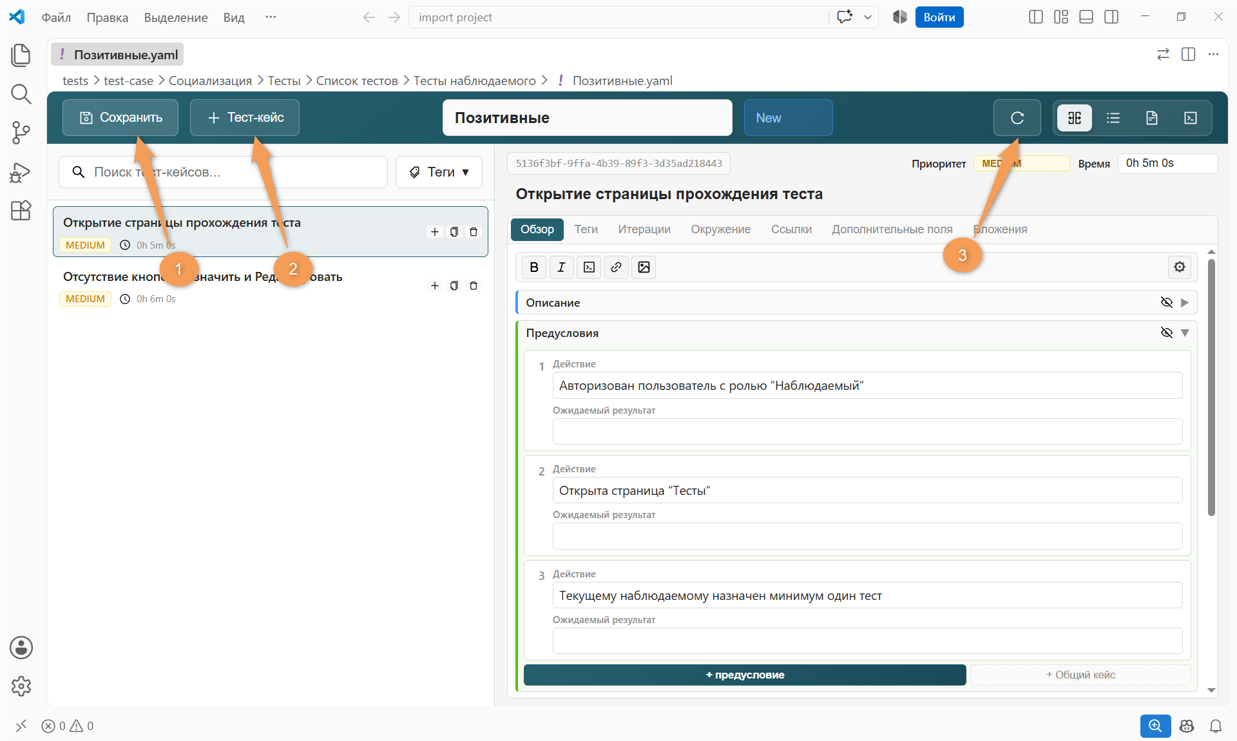This screenshot has height=741, width=1237.
Task: Add item after 'Отсутствие кнопок' test case
Action: tap(435, 285)
